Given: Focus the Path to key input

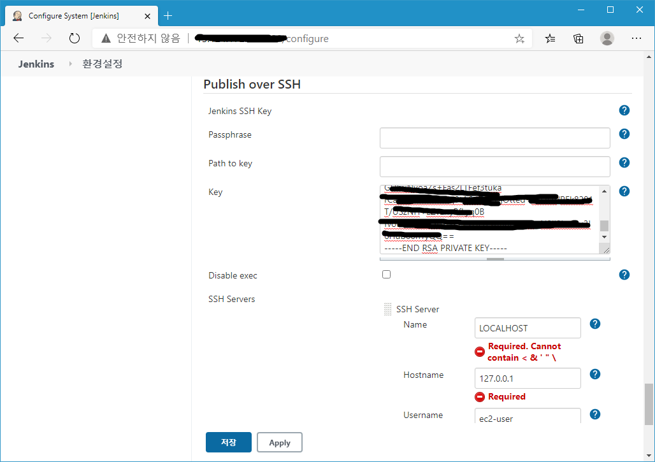Looking at the screenshot, I should tap(494, 167).
